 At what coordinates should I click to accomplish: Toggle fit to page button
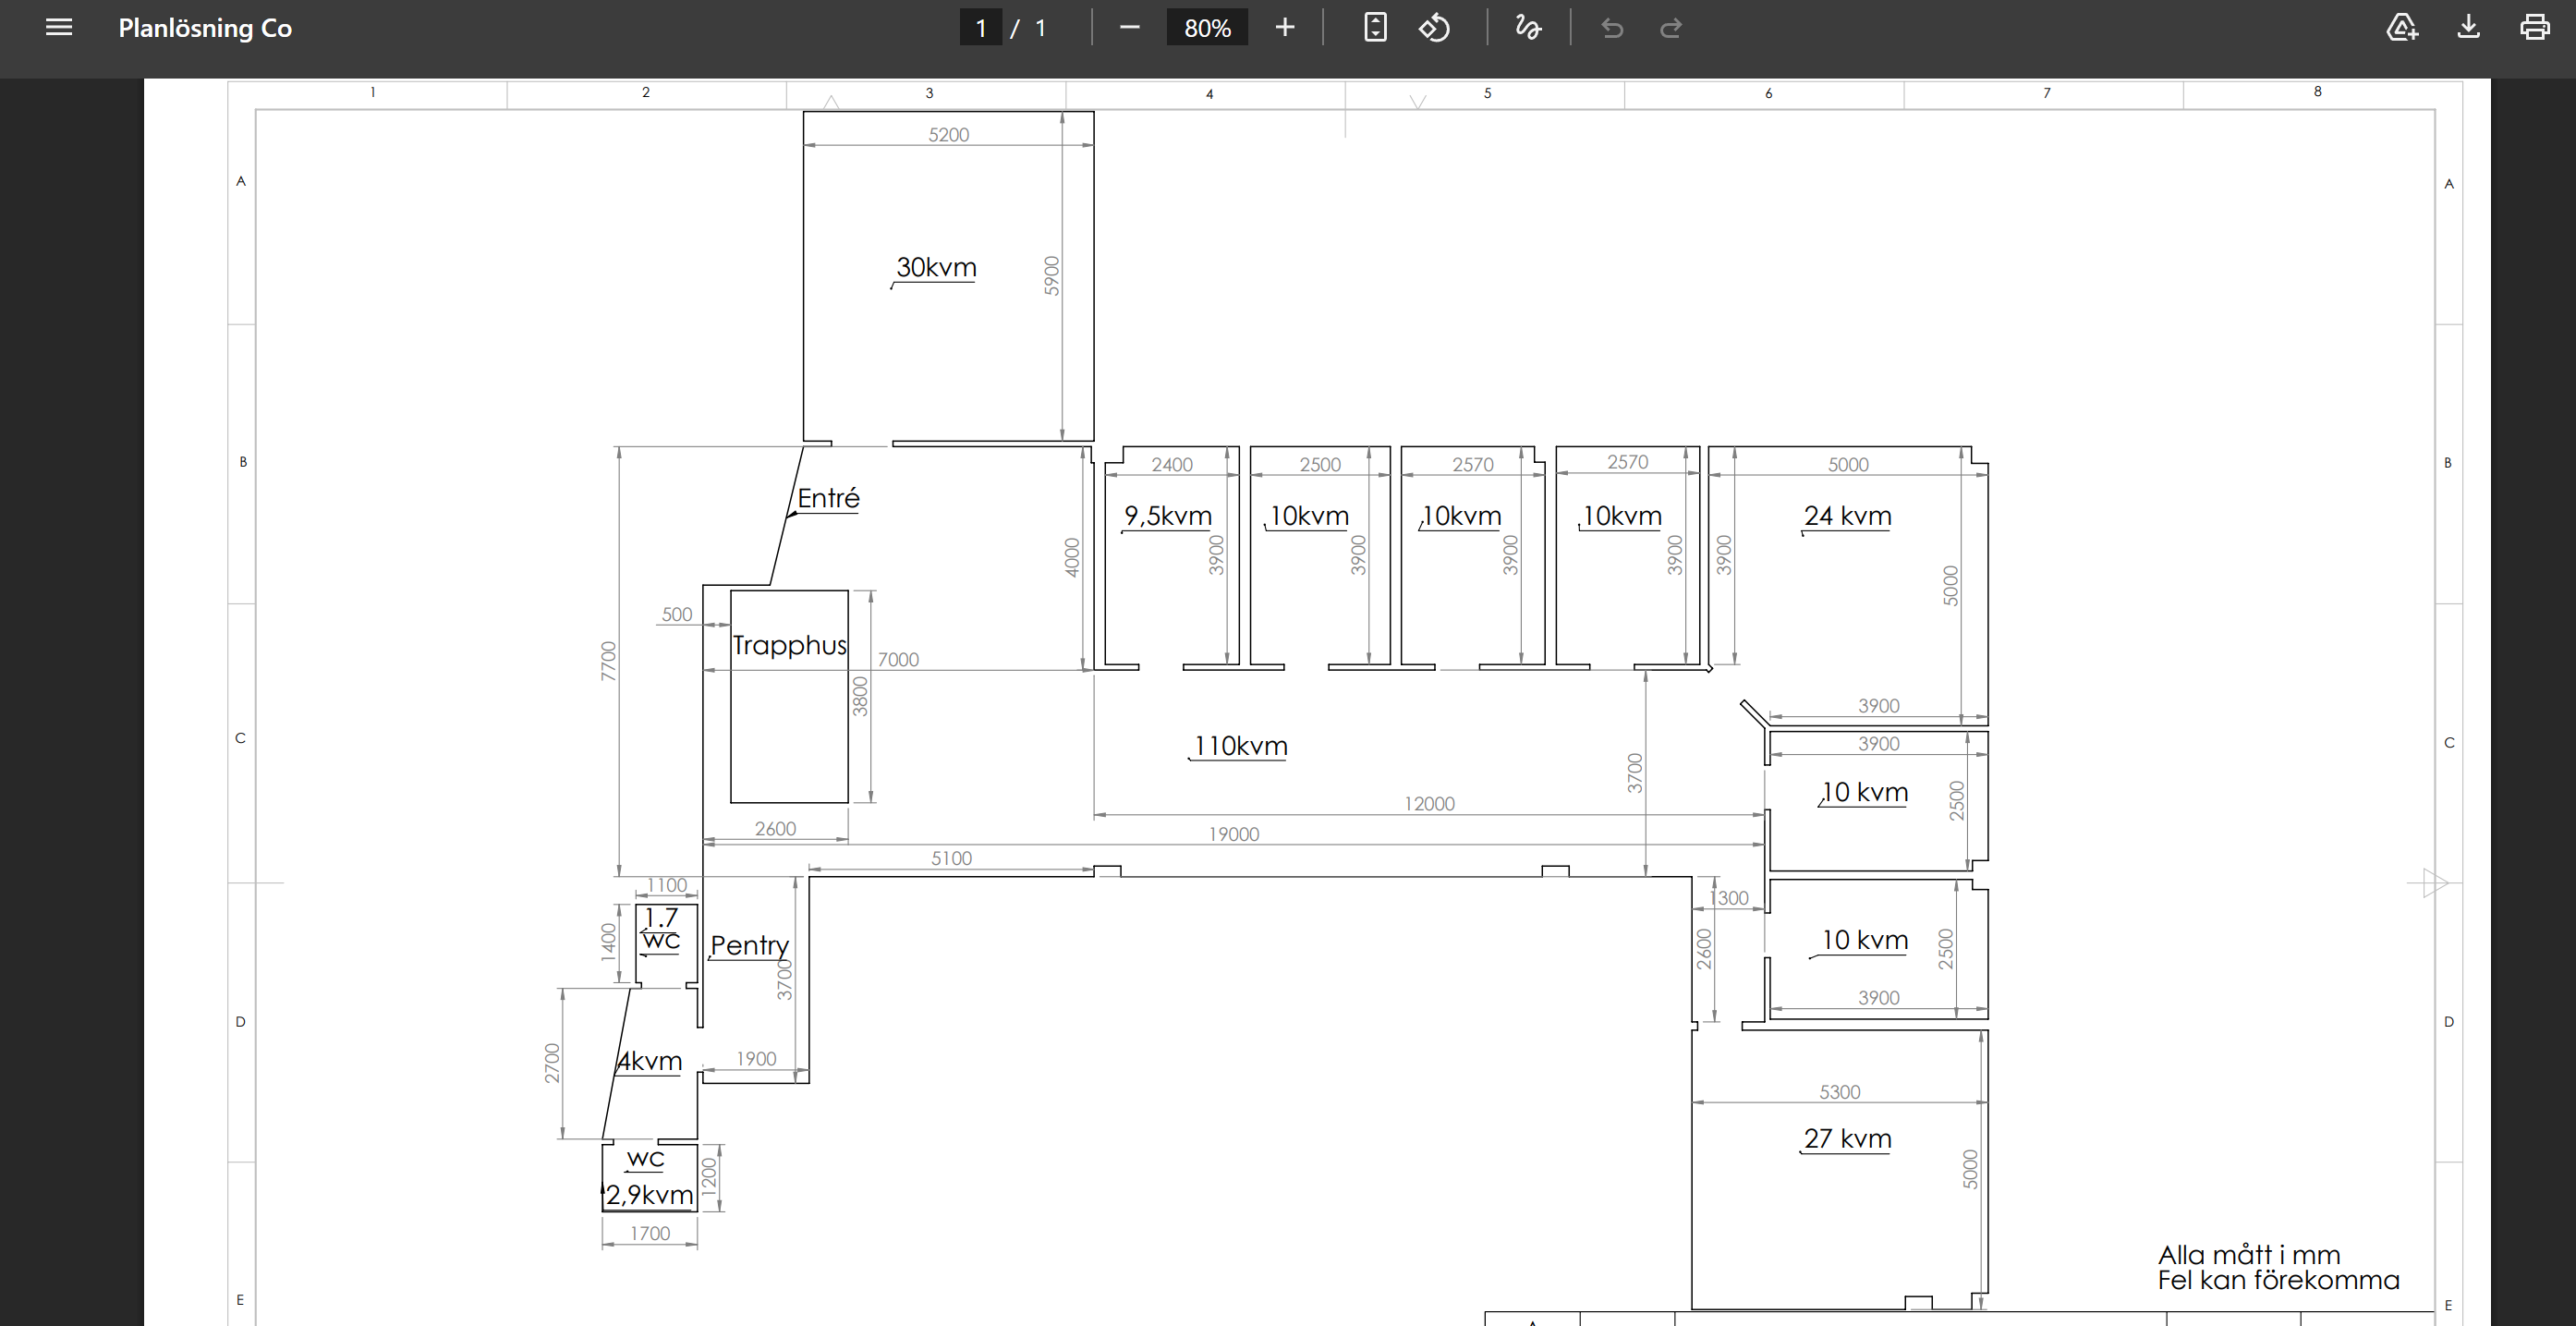(1375, 28)
